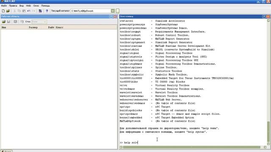This screenshot has height=152, width=271.
Task: Click 'toolbox\stats' entry
Action: pyautogui.click(x=129, y=71)
